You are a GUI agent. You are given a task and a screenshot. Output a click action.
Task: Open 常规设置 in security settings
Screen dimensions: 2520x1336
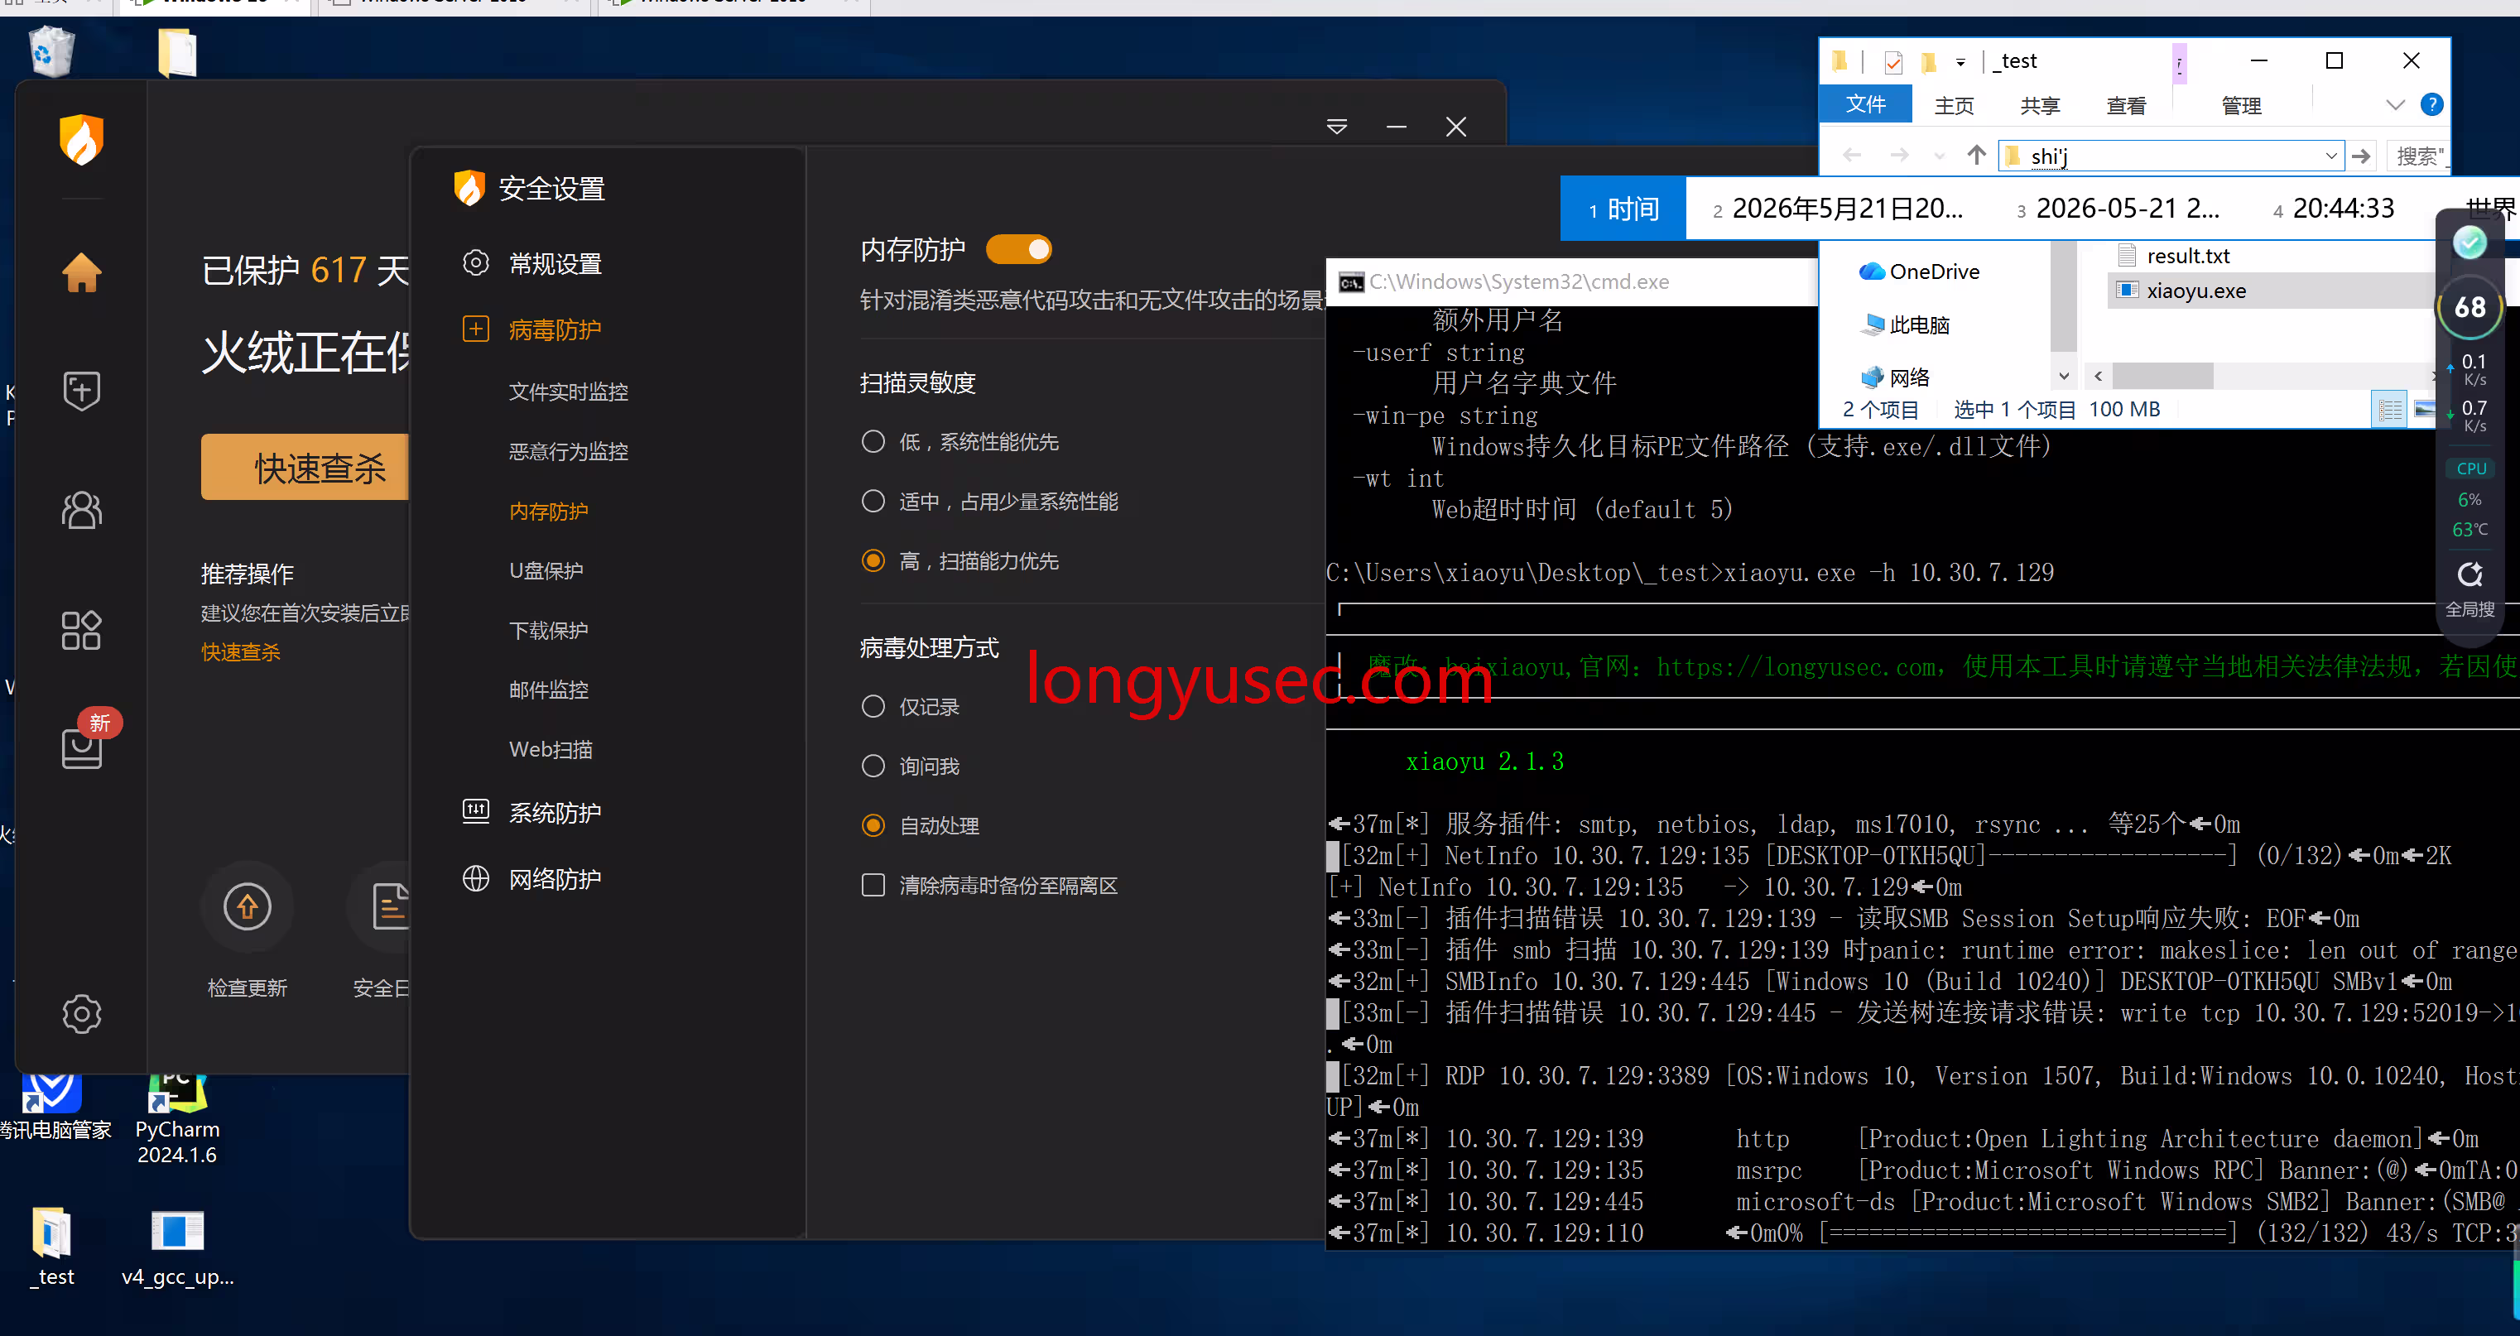[555, 264]
